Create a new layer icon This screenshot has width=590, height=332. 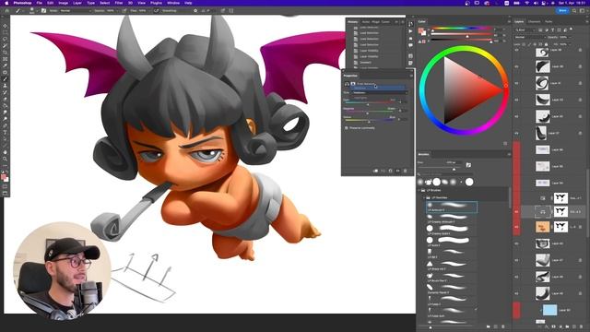[574, 326]
